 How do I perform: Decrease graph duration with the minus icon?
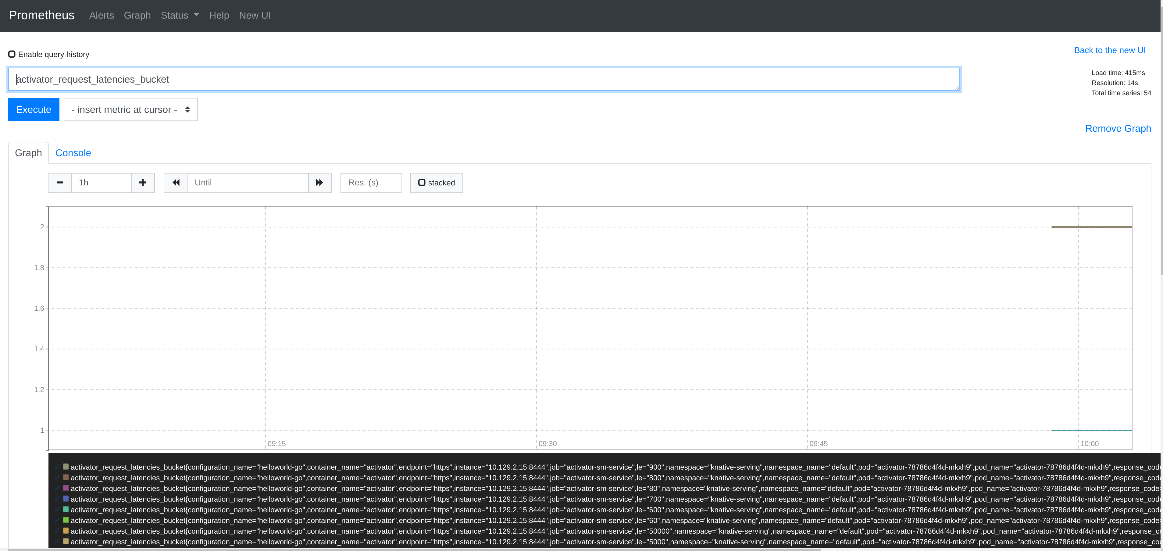[x=59, y=183]
